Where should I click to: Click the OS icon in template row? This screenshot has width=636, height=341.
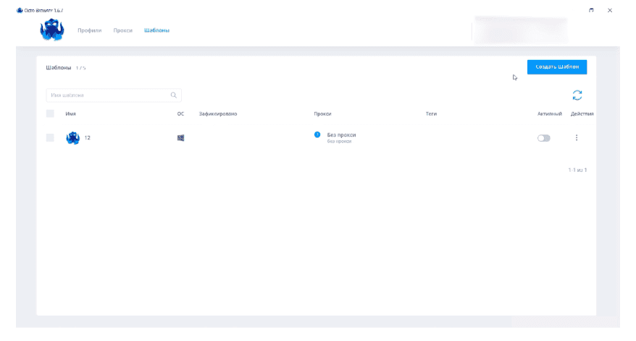[x=180, y=138]
